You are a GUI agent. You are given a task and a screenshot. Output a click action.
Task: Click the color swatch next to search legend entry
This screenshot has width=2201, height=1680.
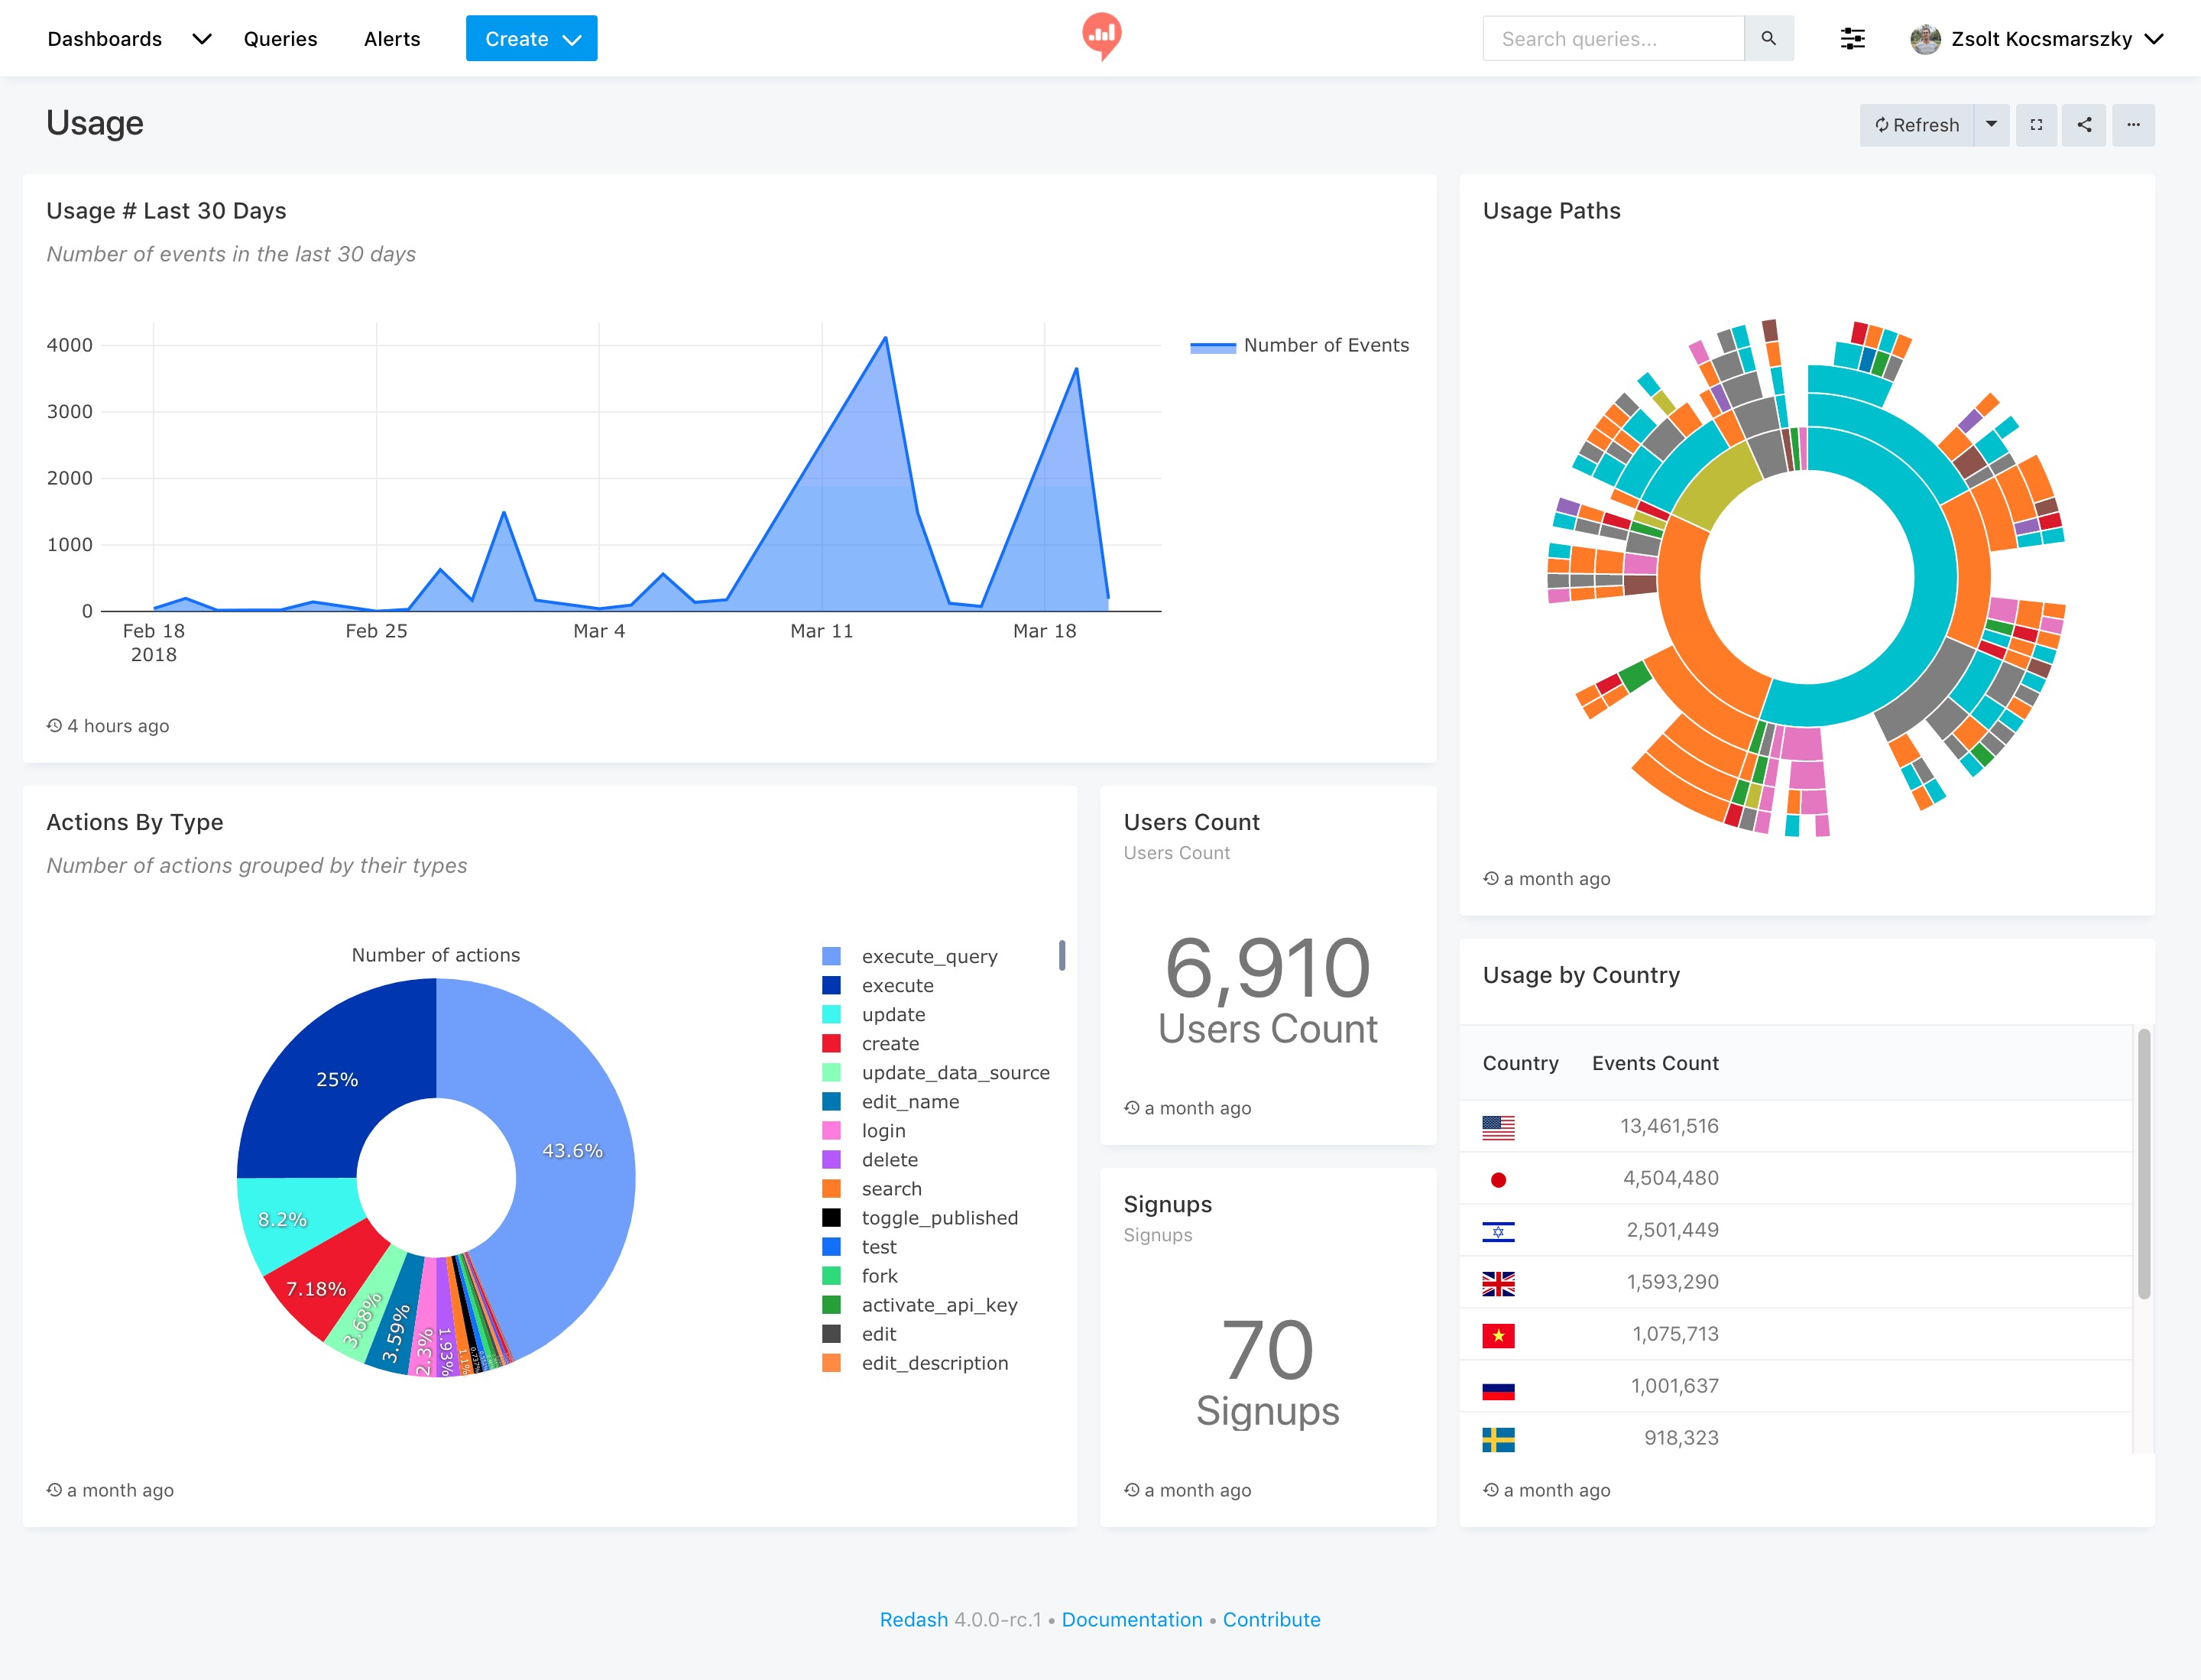tap(833, 1188)
